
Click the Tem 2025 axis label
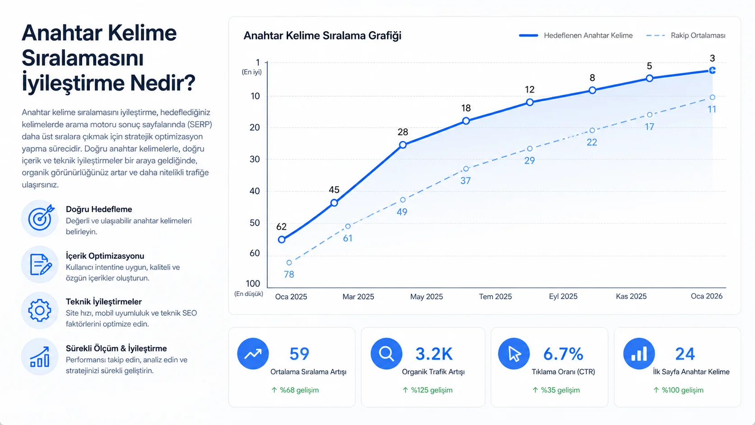click(x=495, y=297)
